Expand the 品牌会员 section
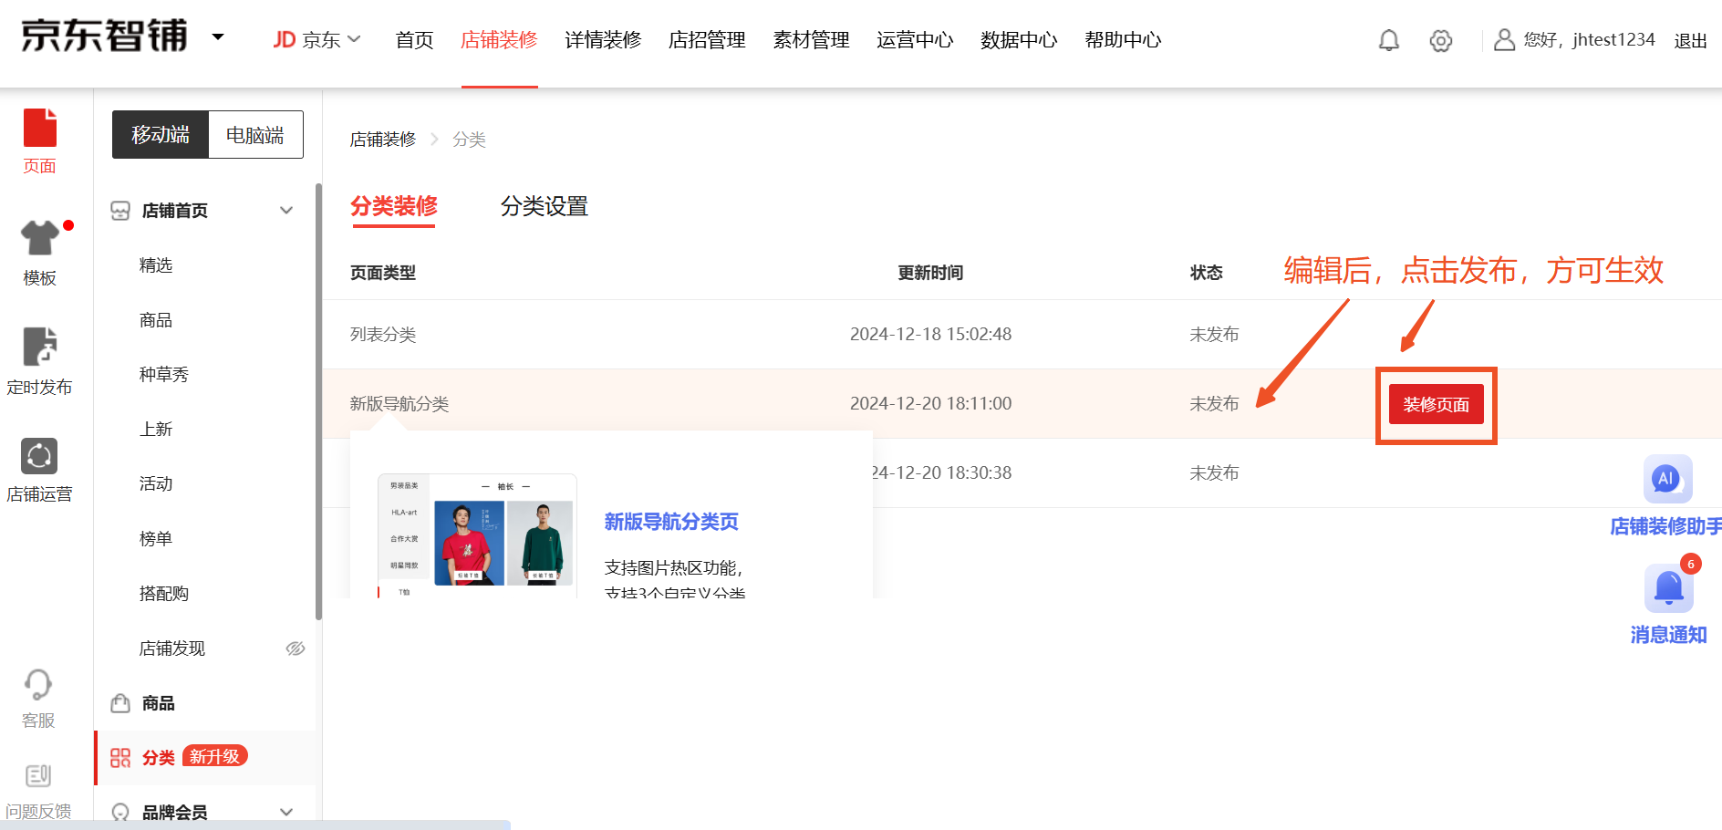Viewport: 1722px width, 830px height. [x=286, y=812]
